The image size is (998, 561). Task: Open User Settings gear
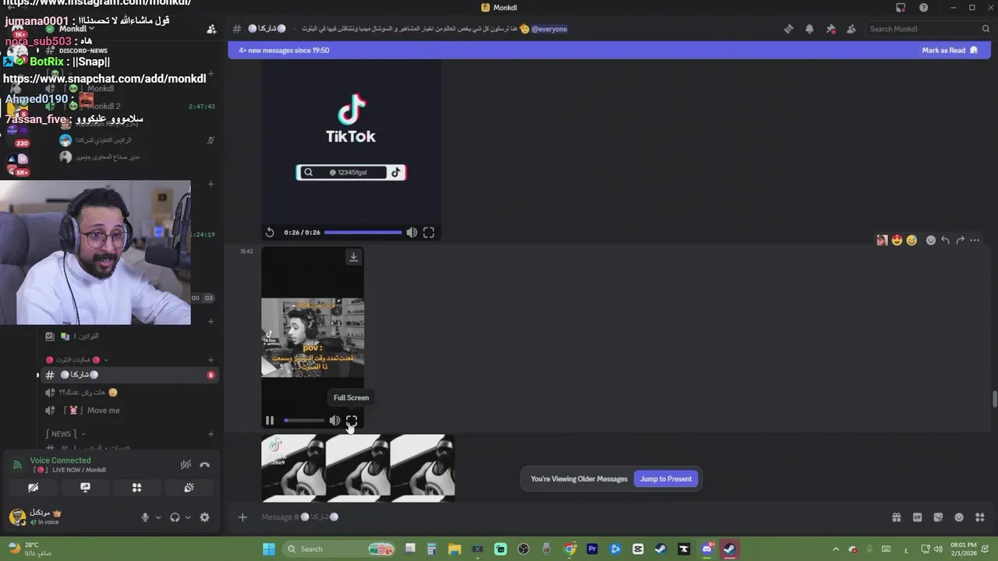click(204, 517)
